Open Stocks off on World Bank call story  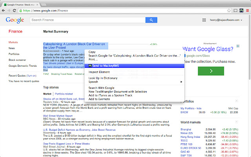(x=64, y=99)
